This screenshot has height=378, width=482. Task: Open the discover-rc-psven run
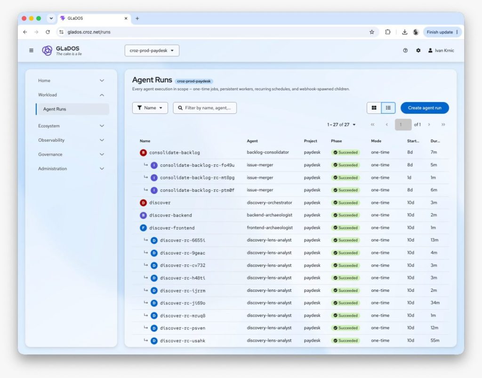click(183, 328)
